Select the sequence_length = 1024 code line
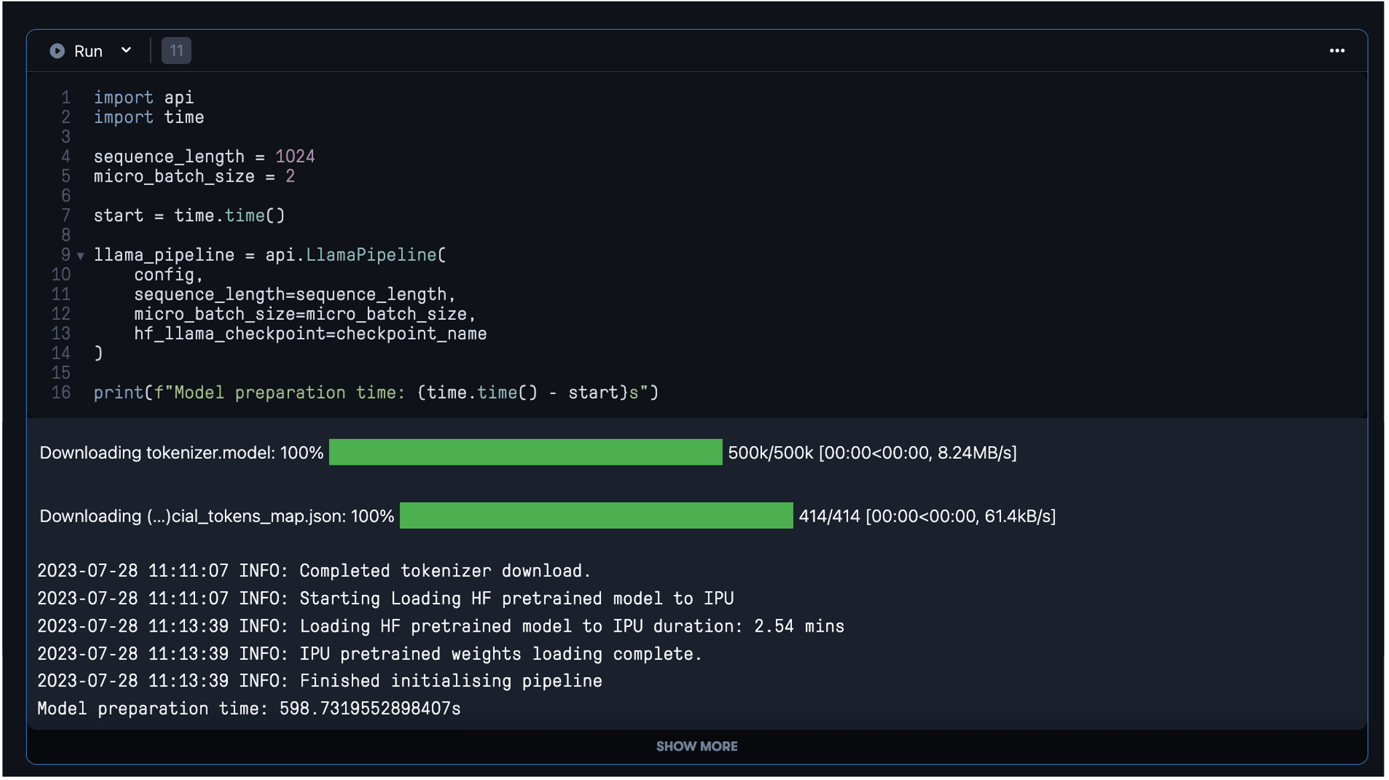 coord(204,156)
